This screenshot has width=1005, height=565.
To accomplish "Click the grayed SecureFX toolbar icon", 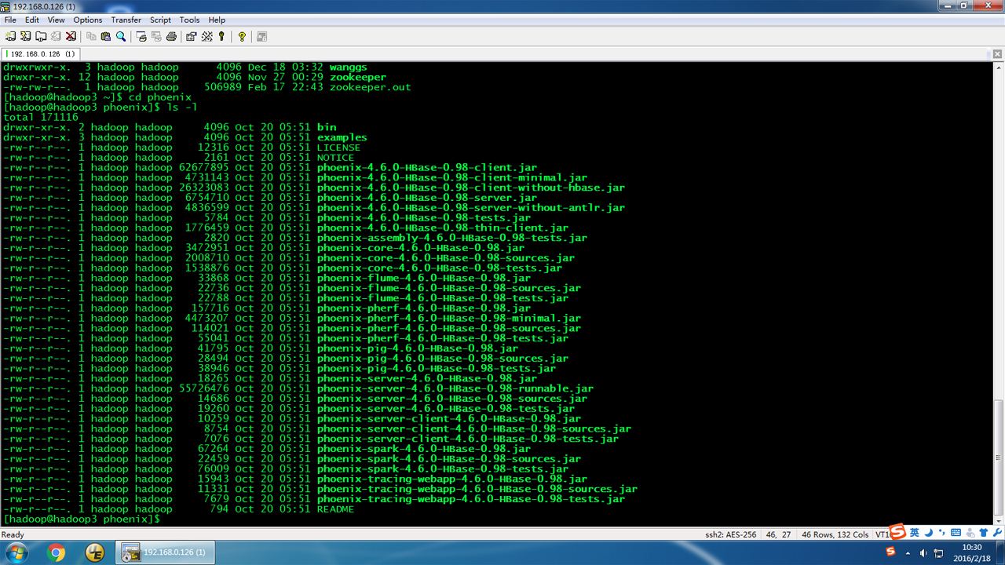I will coord(261,36).
